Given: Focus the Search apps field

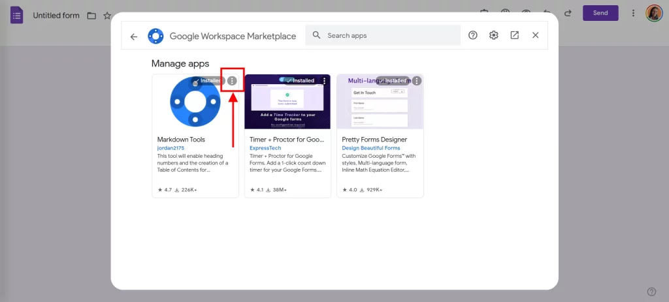Looking at the screenshot, I should [383, 35].
